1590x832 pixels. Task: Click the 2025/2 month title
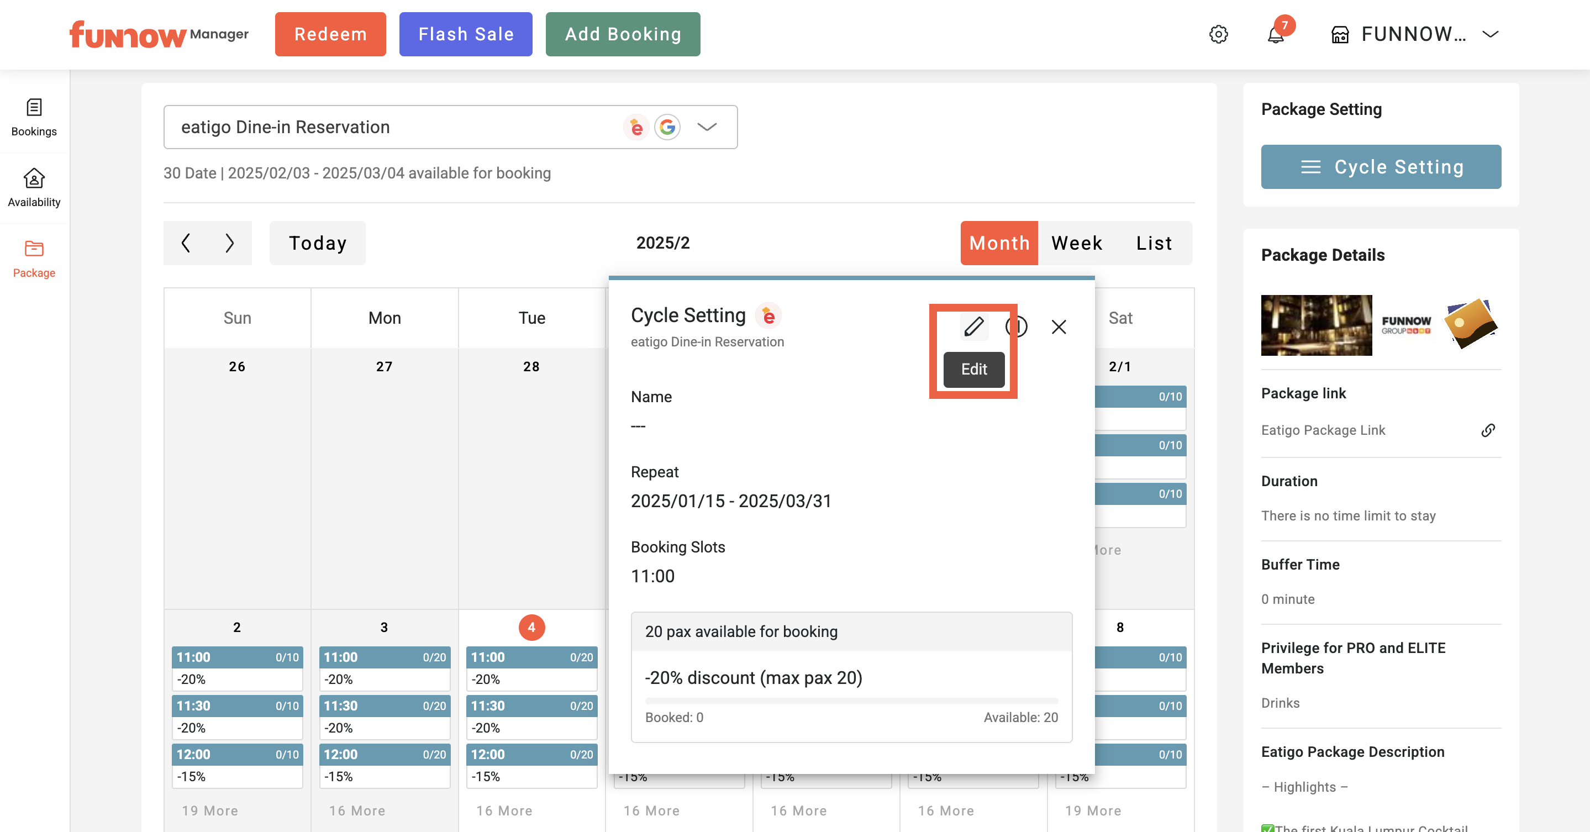663,243
